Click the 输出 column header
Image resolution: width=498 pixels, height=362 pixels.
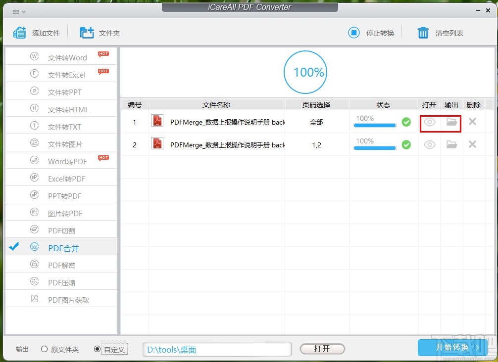click(x=451, y=105)
